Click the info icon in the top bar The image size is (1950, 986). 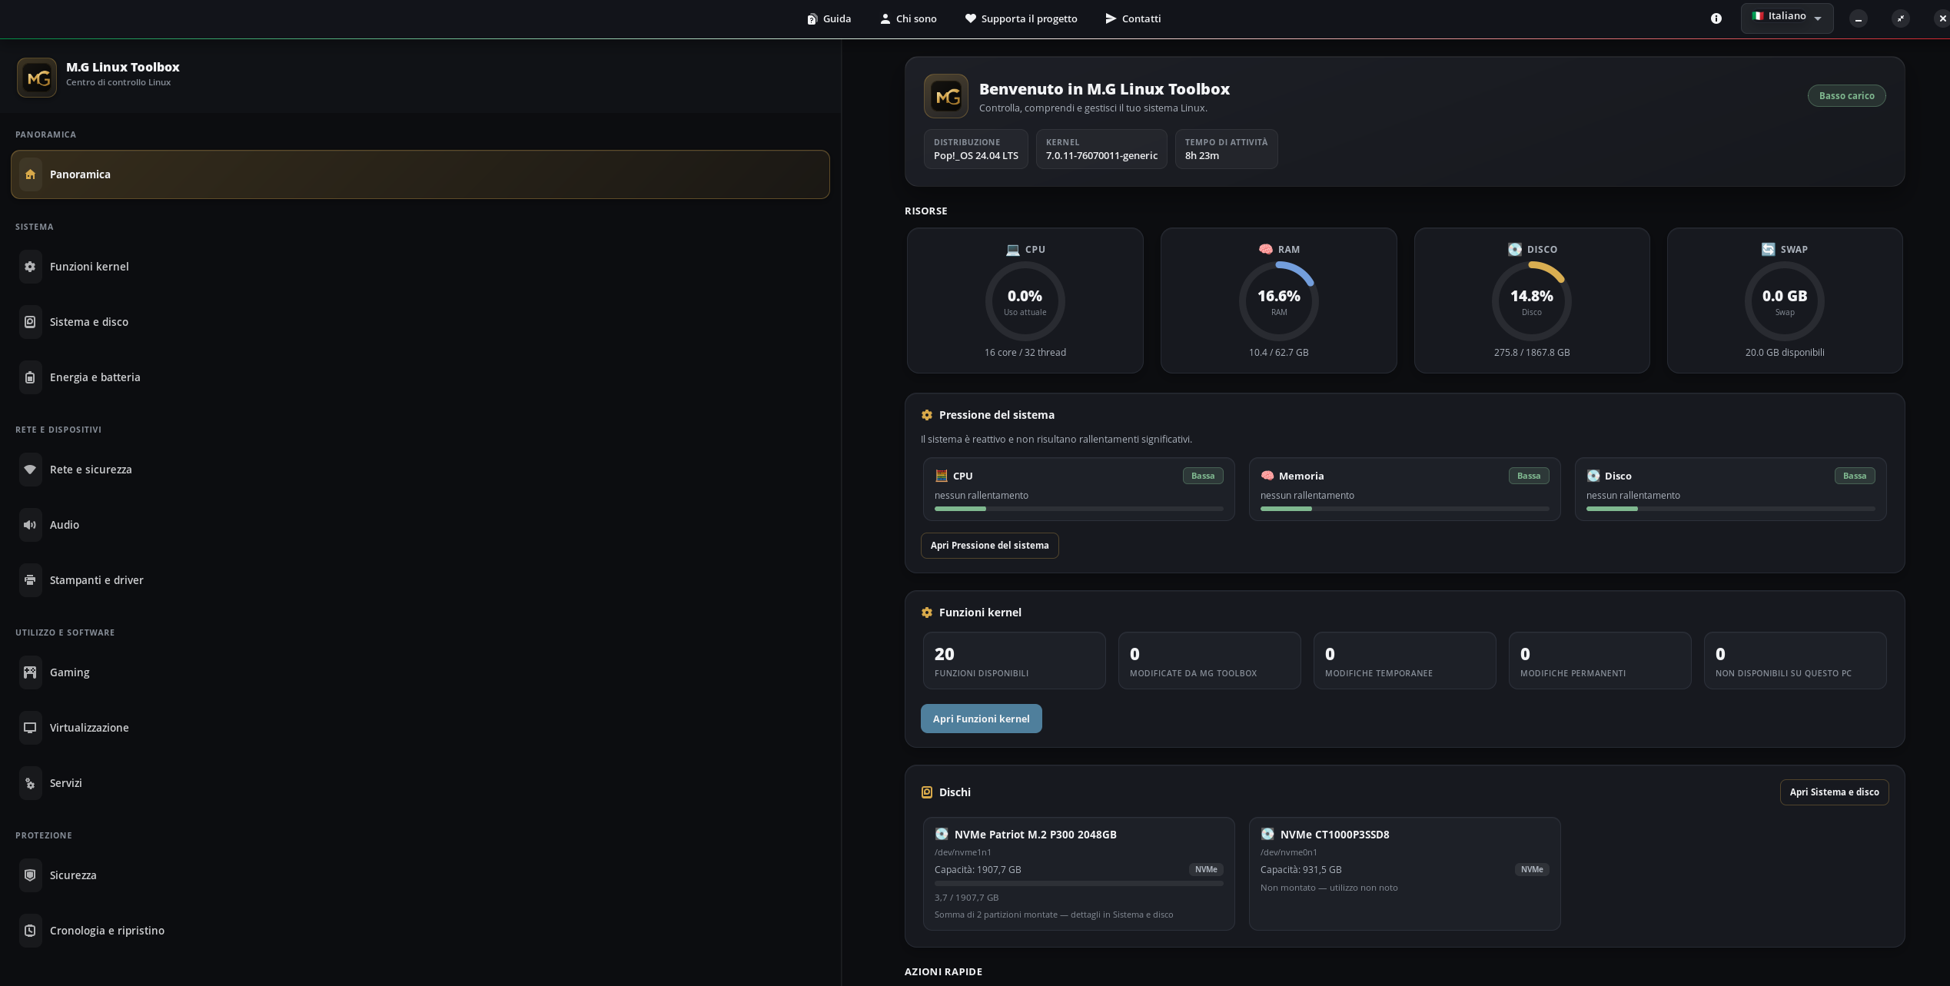[1716, 18]
